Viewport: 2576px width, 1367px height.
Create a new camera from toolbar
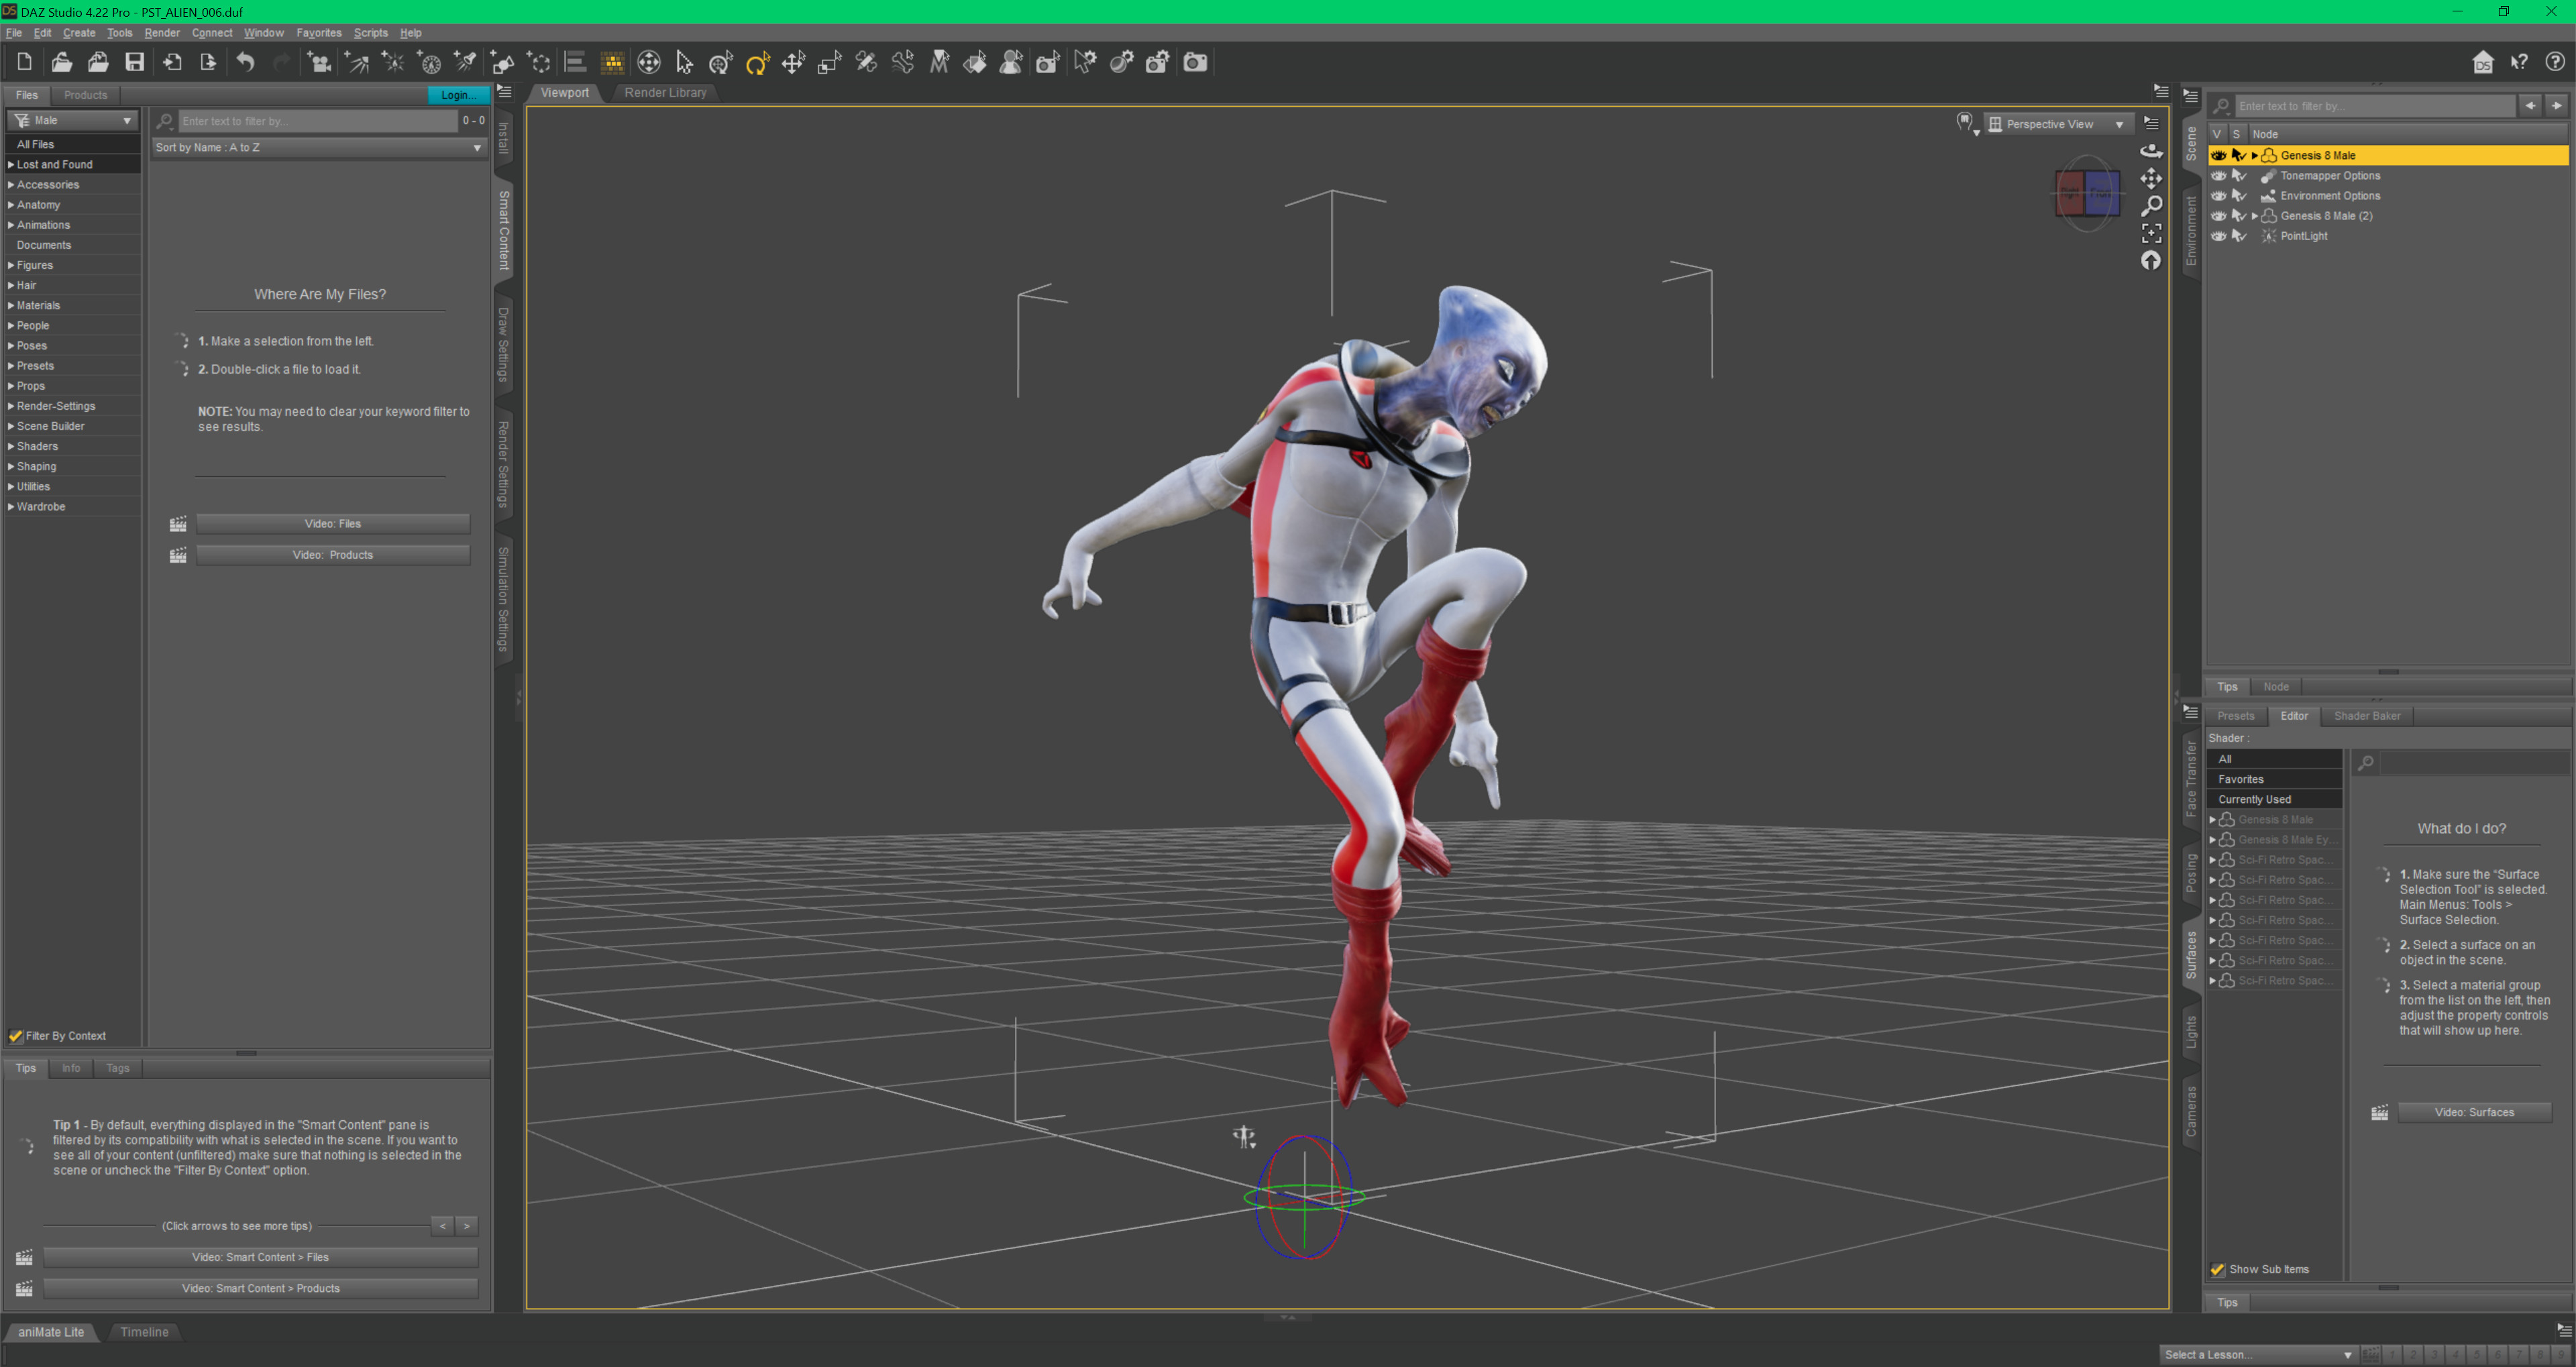319,62
